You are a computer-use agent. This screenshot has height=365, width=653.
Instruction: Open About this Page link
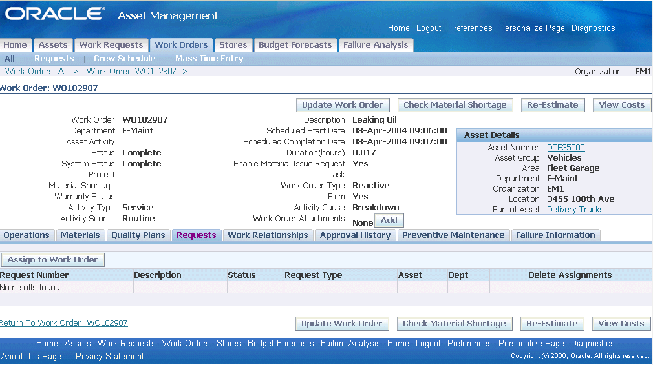point(31,356)
